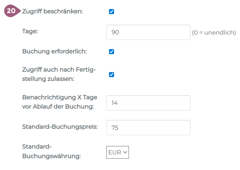Click the Zugriff beschränken label text
The height and width of the screenshot is (170, 240).
pyautogui.click(x=52, y=11)
